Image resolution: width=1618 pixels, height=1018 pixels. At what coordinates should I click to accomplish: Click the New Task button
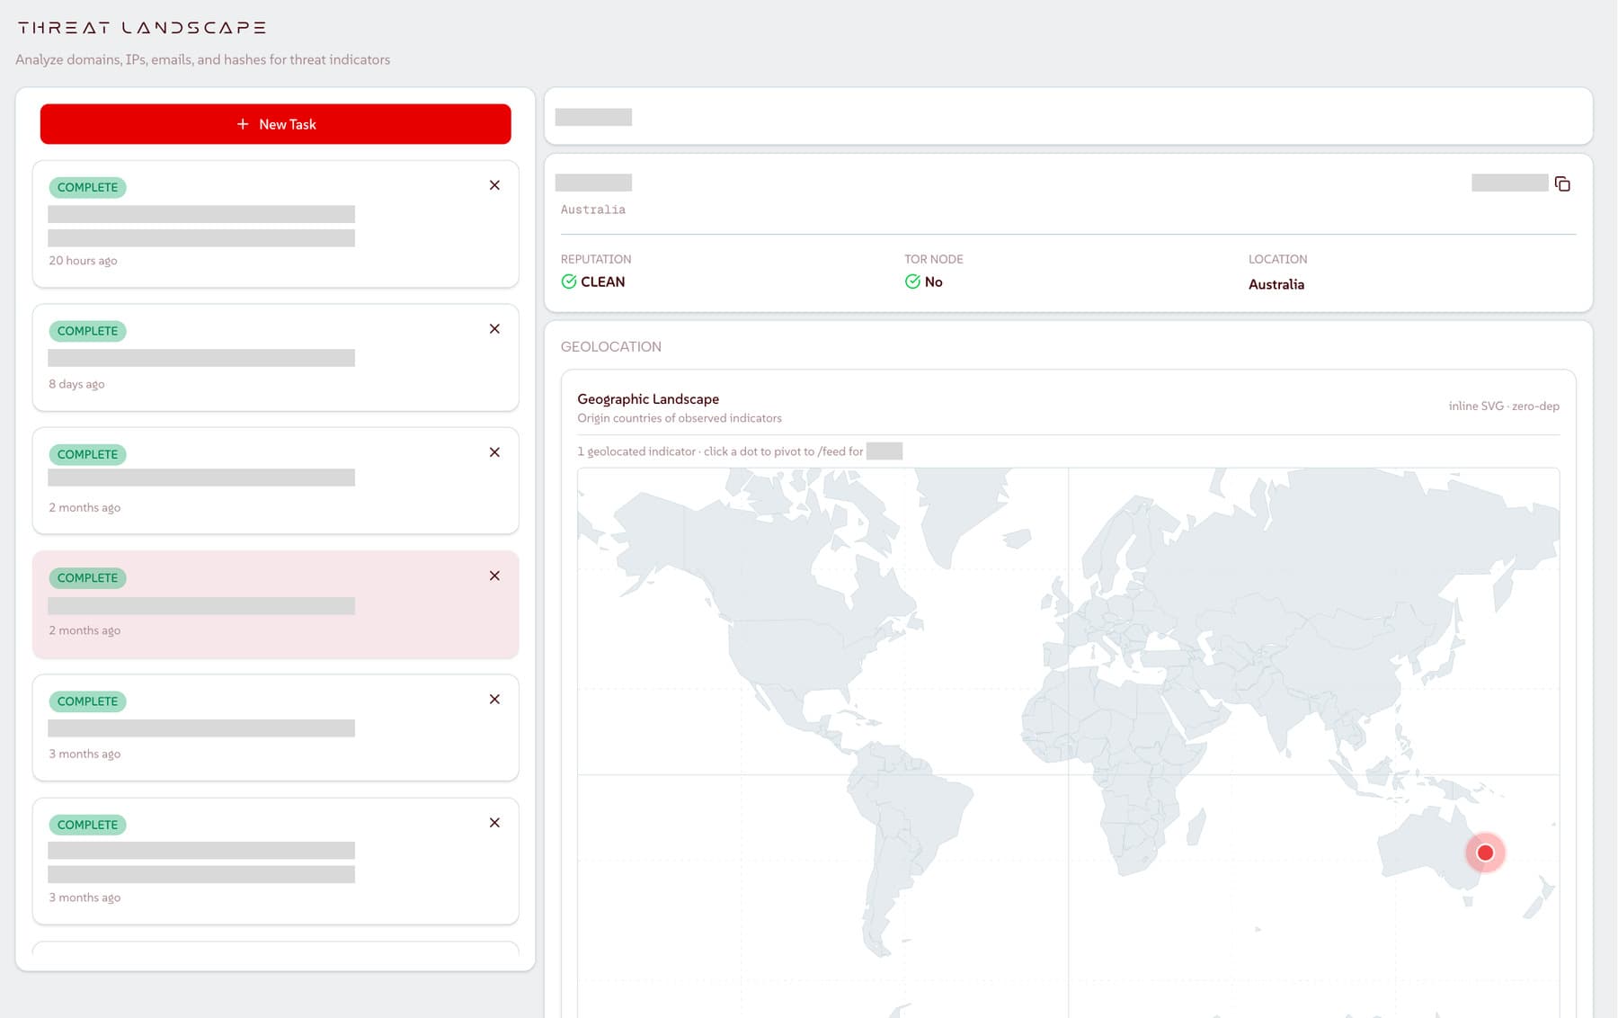[275, 124]
